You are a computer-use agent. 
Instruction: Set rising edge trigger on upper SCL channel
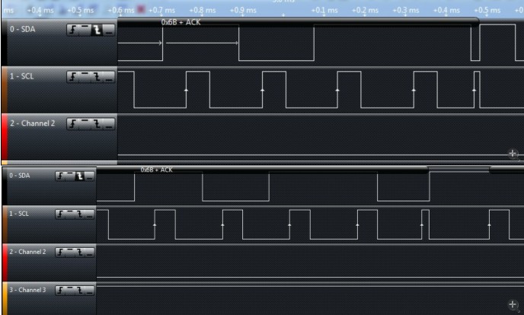pos(73,77)
